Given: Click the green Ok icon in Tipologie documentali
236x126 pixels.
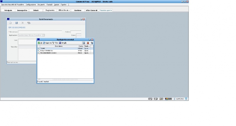Looking at the screenshot, I should [39, 43].
